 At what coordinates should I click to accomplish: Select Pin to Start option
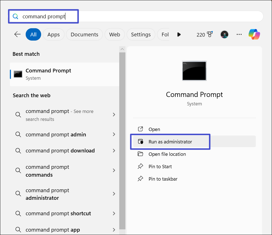point(160,167)
